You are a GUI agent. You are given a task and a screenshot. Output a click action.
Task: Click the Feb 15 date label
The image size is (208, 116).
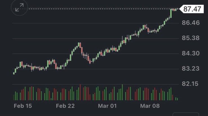pyautogui.click(x=23, y=106)
